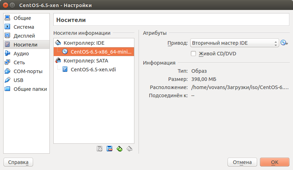Screen dimensions: 293x170
Task: Click the Сеть network icon in sidebar
Action: (x=7, y=62)
